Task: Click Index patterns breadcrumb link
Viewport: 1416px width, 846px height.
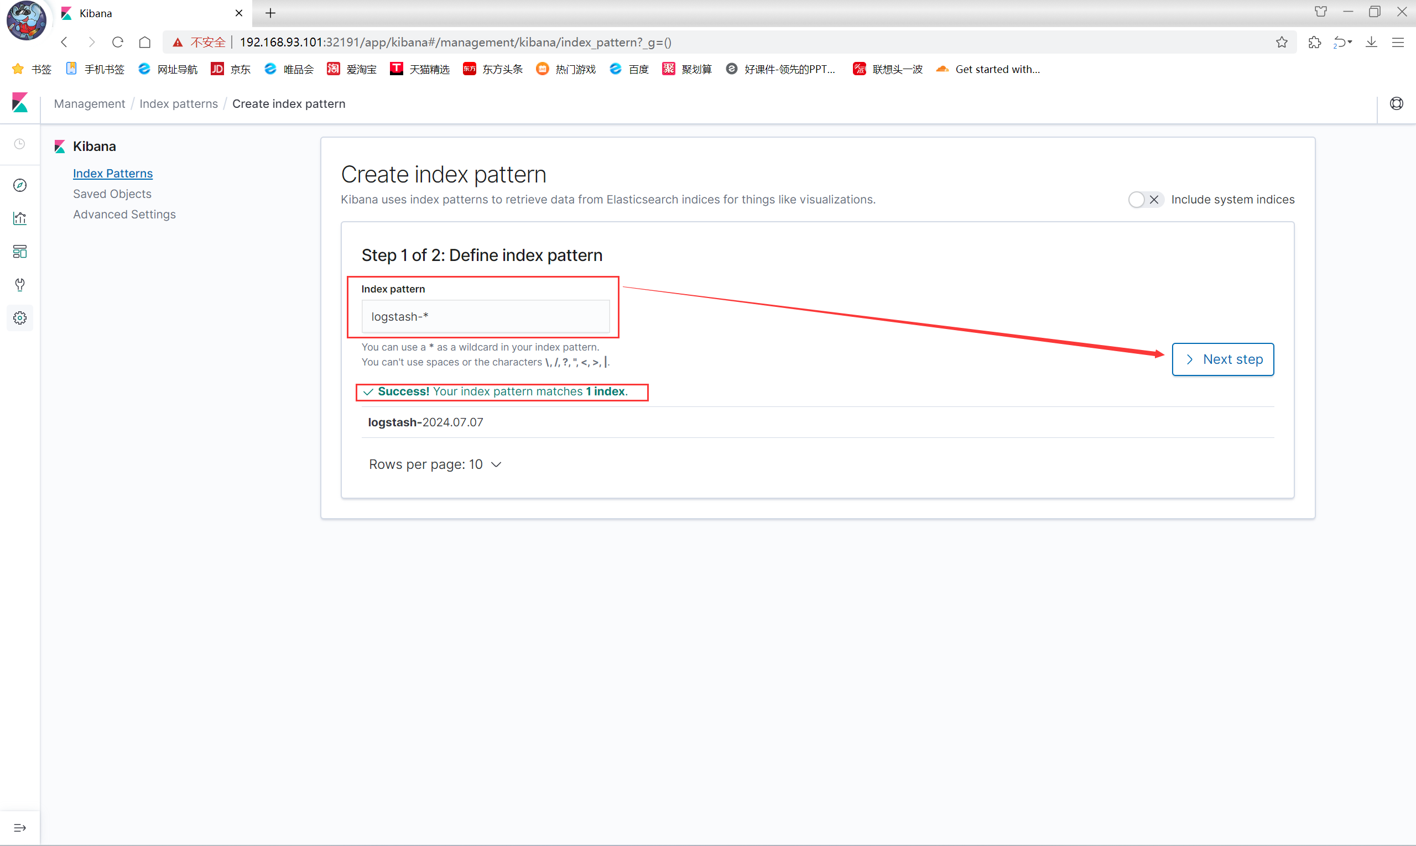Action: click(179, 104)
